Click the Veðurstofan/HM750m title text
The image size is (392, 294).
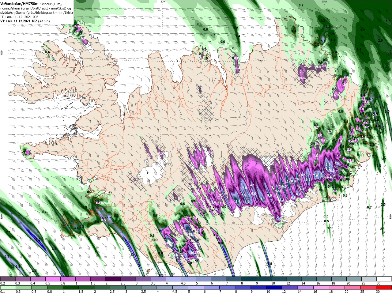(19, 3)
